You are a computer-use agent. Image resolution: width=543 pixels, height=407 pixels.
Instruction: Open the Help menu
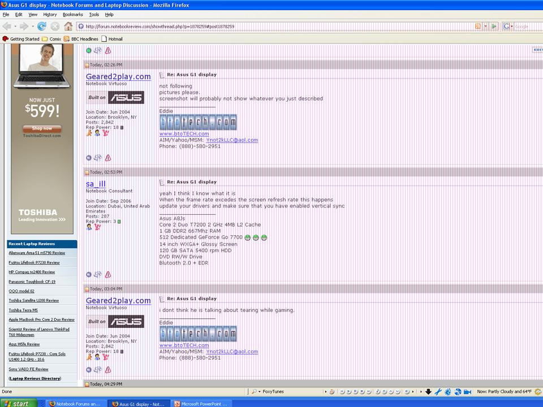point(109,15)
